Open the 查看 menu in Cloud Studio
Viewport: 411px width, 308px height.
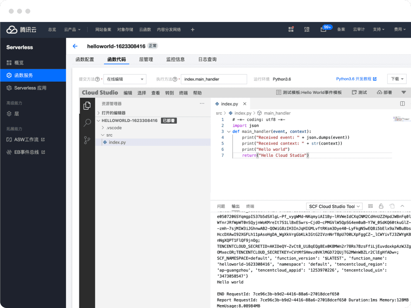tap(156, 93)
